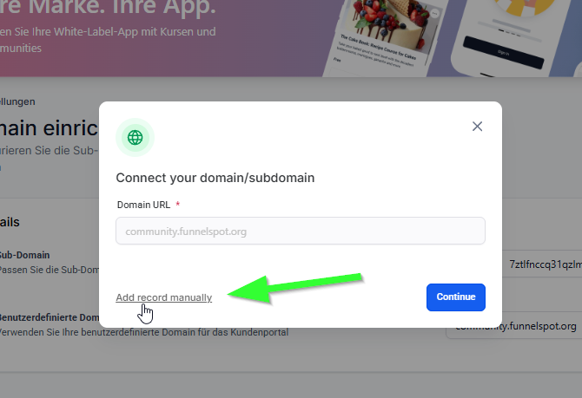Open the Einstellungen breadcrumb behind dialog
This screenshot has width=582, height=398.
(x=17, y=101)
